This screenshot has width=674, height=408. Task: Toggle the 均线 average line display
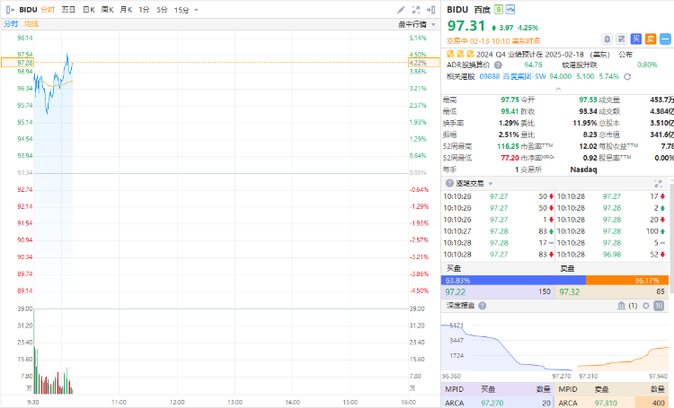[31, 23]
